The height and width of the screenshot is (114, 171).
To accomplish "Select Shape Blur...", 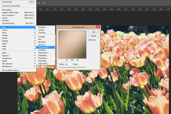I will click(46, 58).
